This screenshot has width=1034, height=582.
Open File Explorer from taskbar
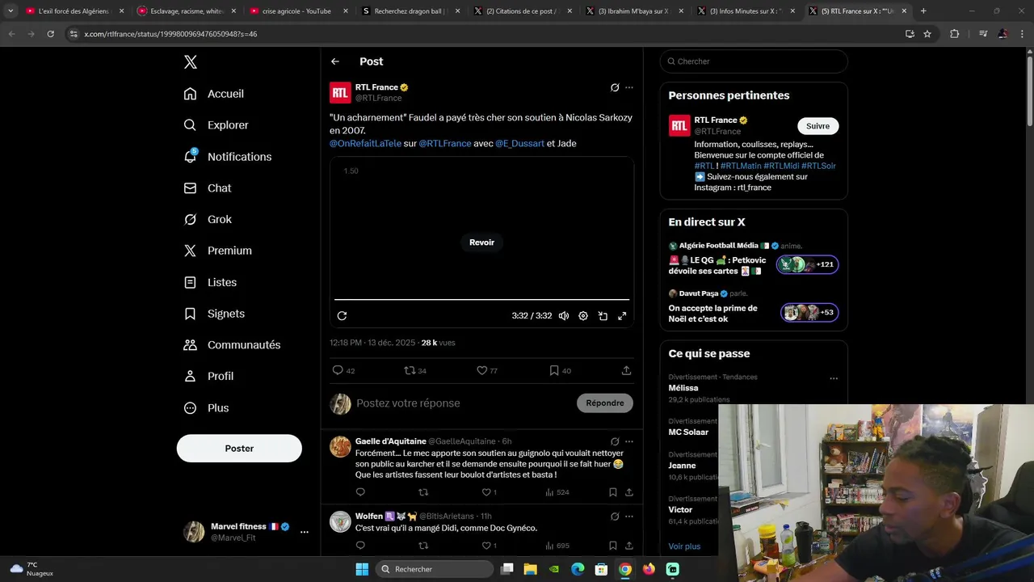[x=531, y=569]
